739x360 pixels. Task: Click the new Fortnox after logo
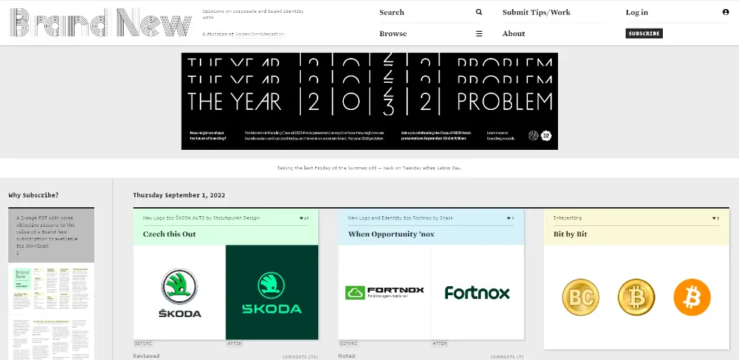tap(477, 293)
